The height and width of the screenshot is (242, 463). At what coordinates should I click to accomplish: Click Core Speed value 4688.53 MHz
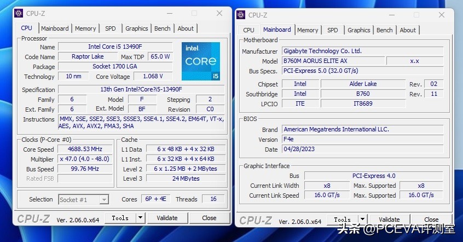tap(85, 149)
